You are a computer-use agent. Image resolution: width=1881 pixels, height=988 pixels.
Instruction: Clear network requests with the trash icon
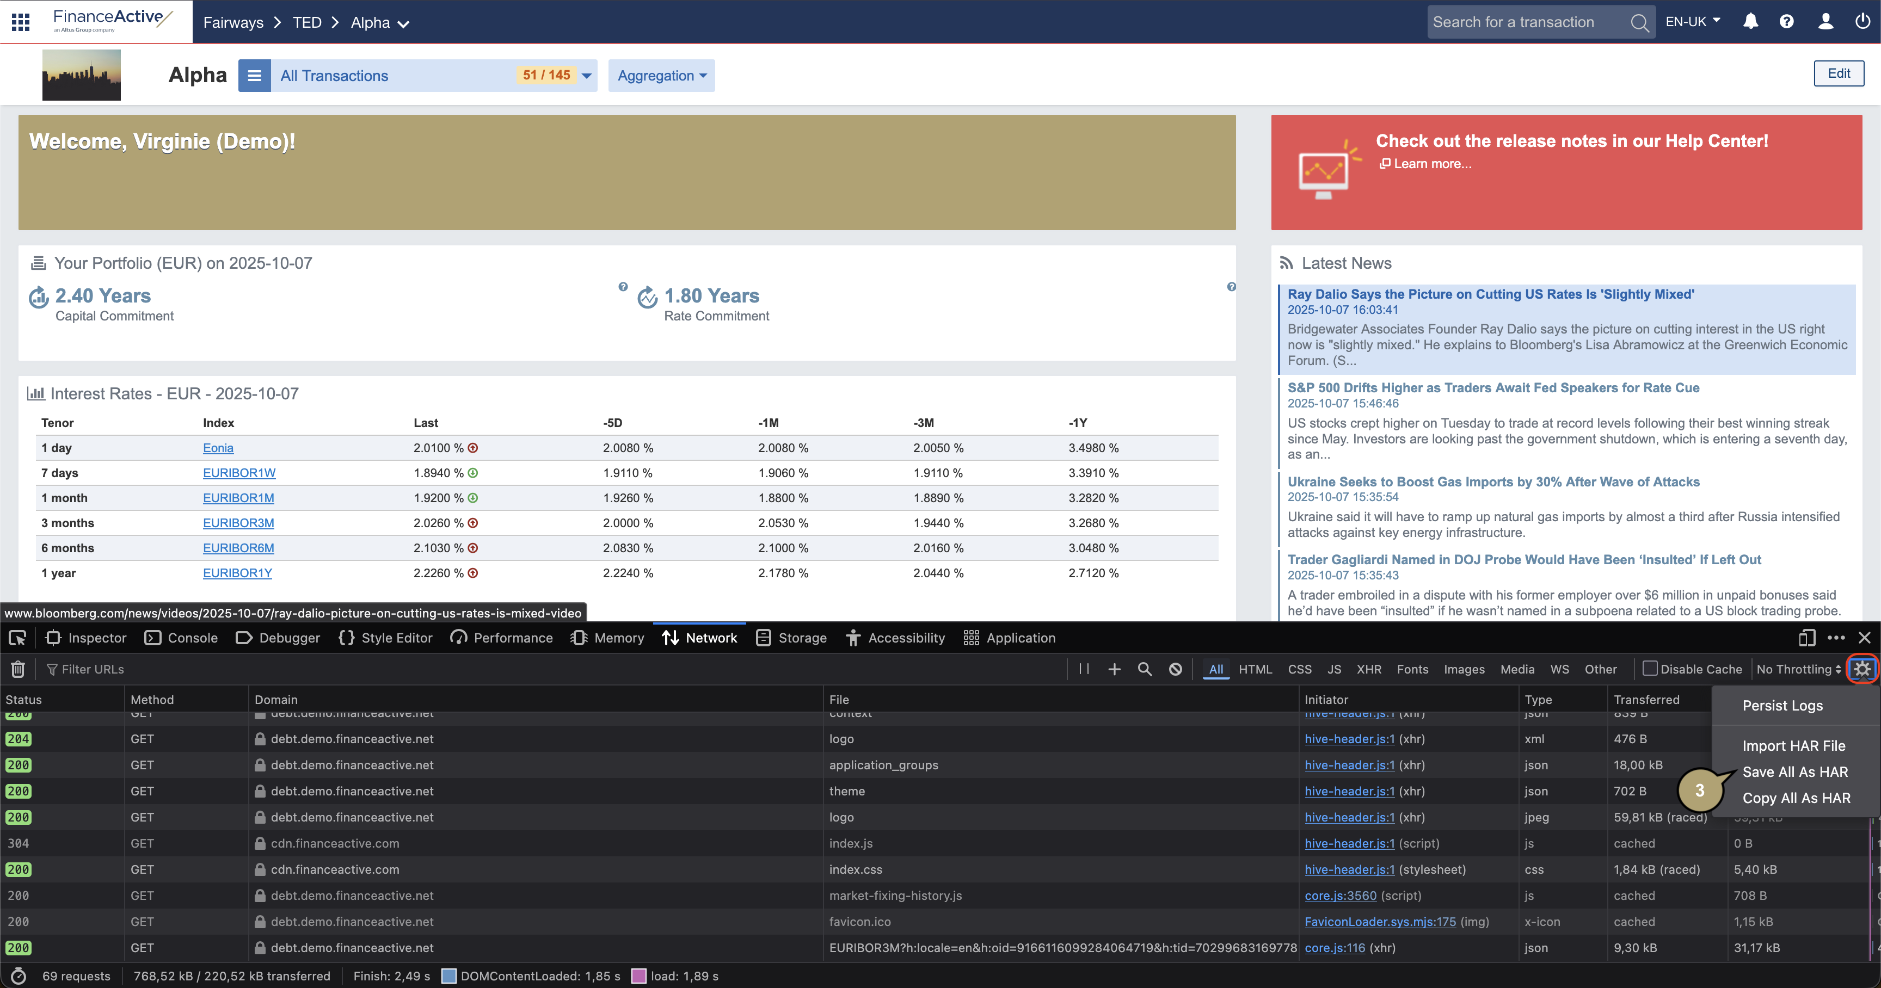click(17, 669)
